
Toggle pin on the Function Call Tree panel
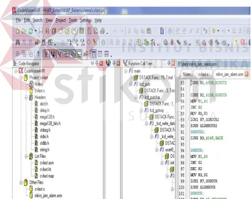[x=169, y=63]
